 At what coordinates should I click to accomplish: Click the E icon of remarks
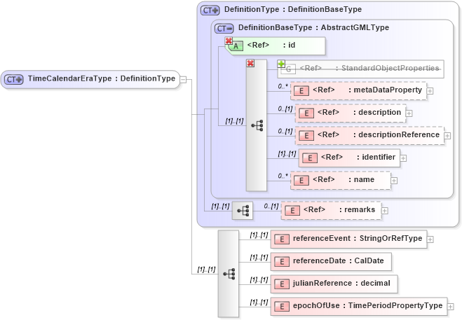(292, 211)
